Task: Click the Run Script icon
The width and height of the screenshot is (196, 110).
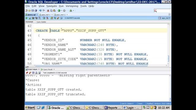Action: 30,18
